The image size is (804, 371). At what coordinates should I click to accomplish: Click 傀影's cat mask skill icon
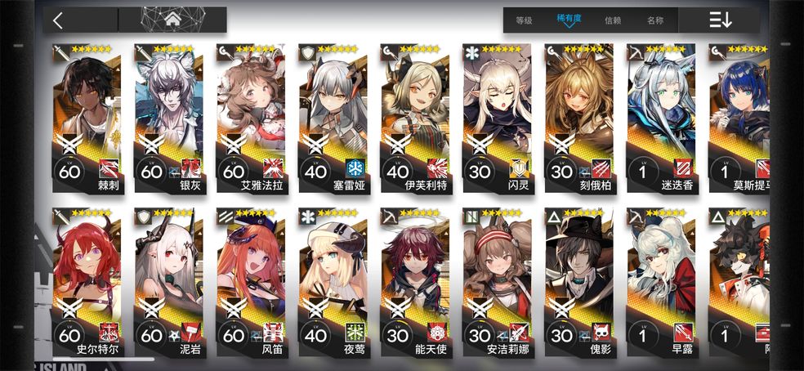pyautogui.click(x=601, y=333)
